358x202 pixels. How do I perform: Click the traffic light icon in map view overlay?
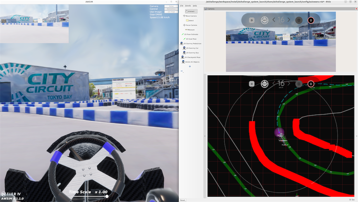point(299,84)
